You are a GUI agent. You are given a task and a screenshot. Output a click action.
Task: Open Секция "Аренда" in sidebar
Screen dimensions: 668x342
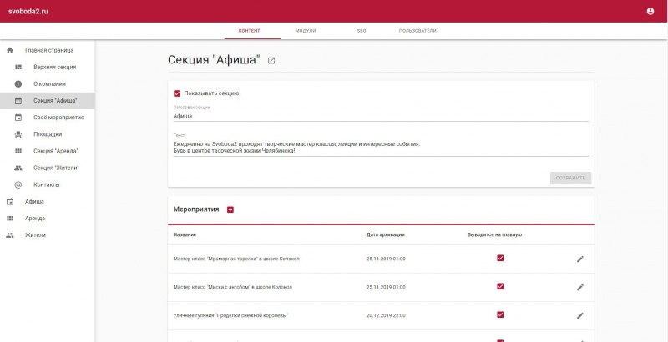coord(48,151)
